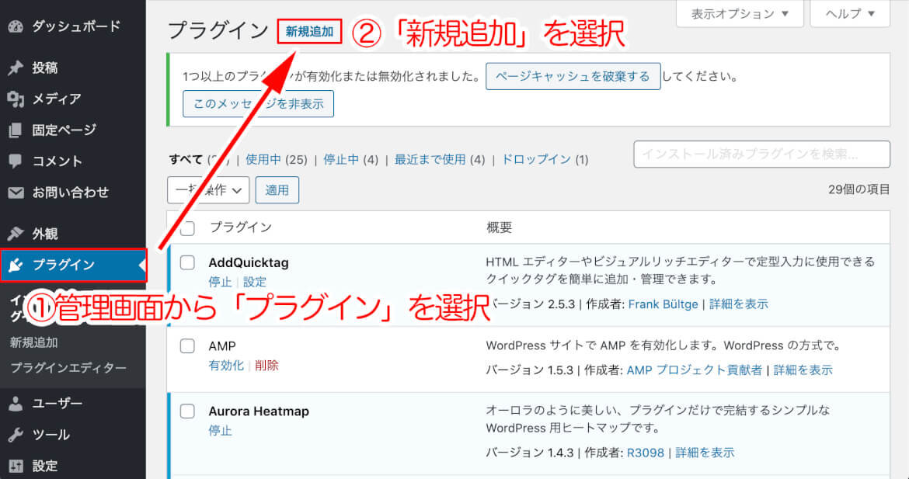Click the installed plugin search field
Screen dimensions: 909x479
click(x=761, y=154)
